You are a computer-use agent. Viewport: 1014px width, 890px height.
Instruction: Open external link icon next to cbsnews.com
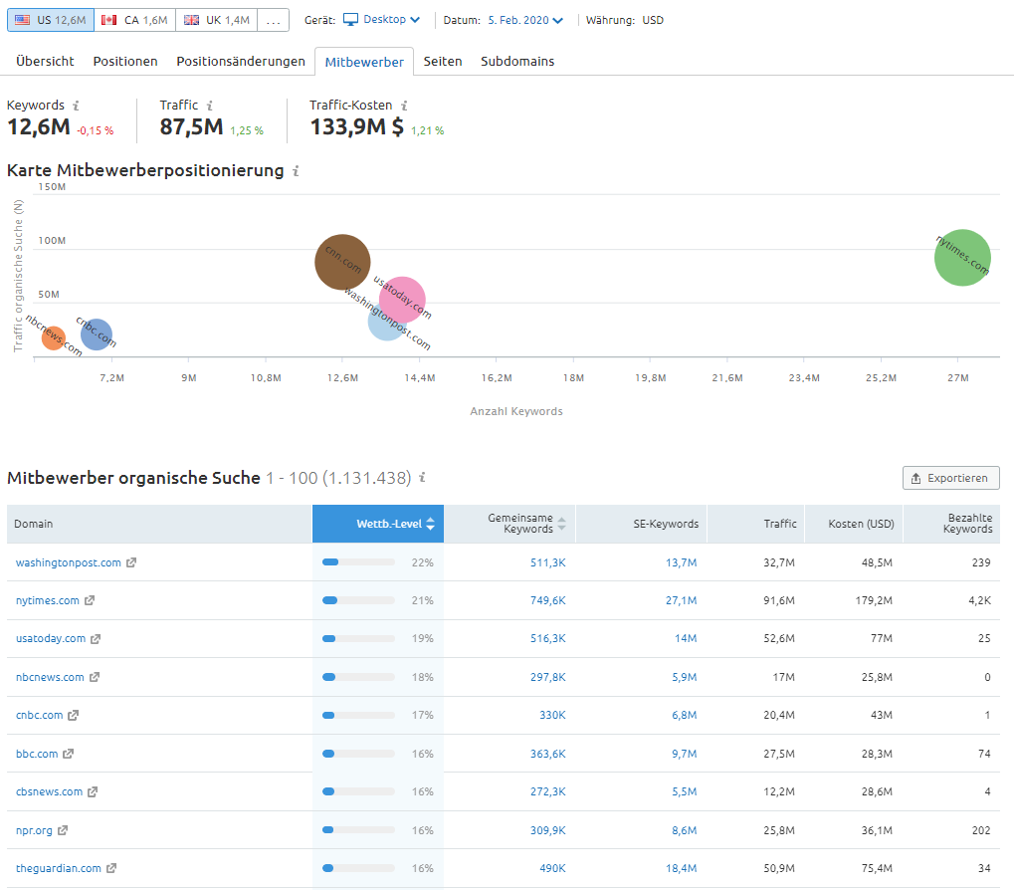coord(93,791)
